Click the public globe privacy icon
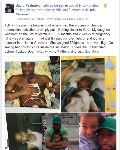The image size is (120, 150). (87, 19)
